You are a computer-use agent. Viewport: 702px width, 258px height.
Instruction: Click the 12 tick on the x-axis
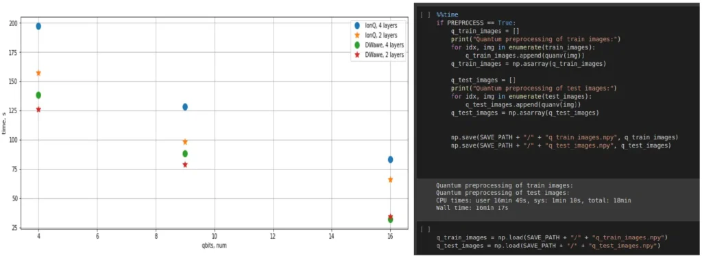click(273, 237)
